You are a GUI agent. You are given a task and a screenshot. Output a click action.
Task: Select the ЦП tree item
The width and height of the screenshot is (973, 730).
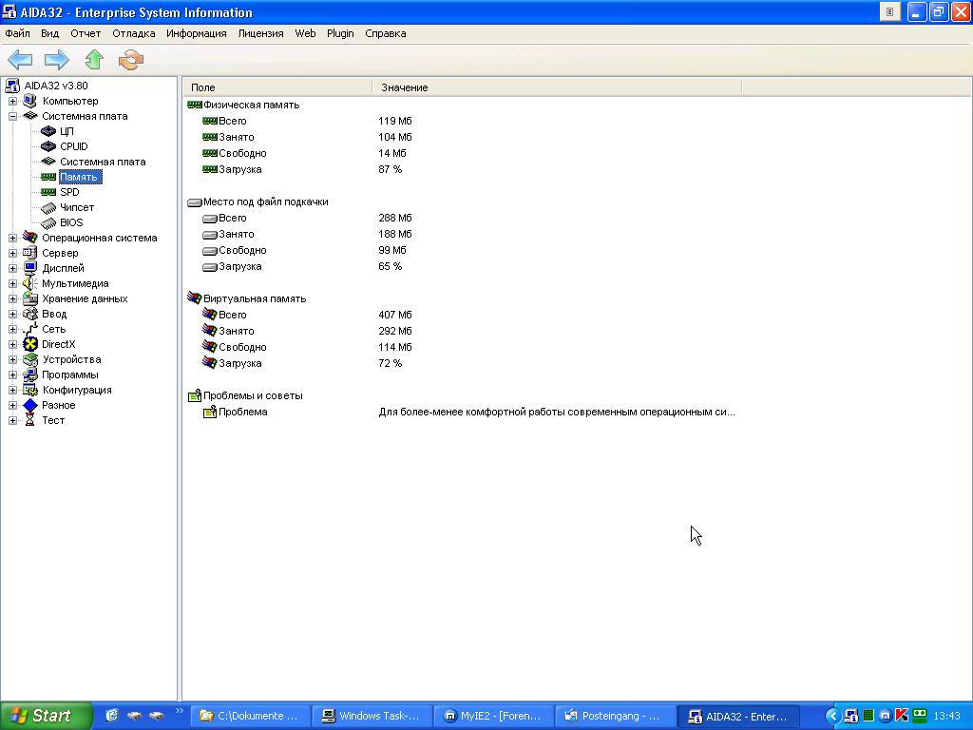(67, 131)
